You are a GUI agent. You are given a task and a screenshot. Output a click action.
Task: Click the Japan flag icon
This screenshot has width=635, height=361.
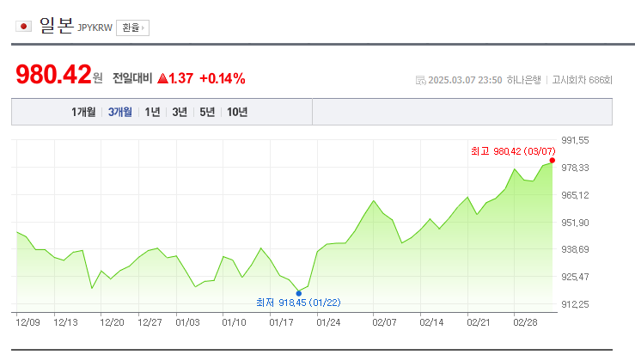pyautogui.click(x=23, y=27)
